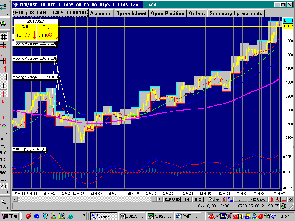
Task: Open the 4H period selector in bottom toolbar
Action: click(187, 199)
